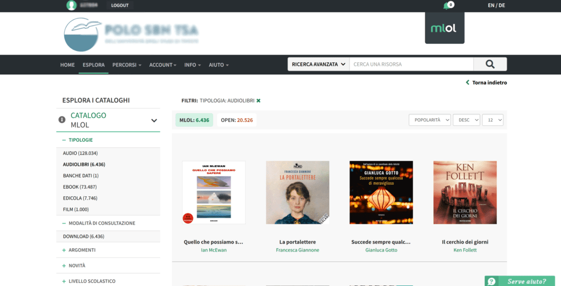Click the MLOL logo badge
Viewport: 561px width, 286px height.
pos(444,28)
